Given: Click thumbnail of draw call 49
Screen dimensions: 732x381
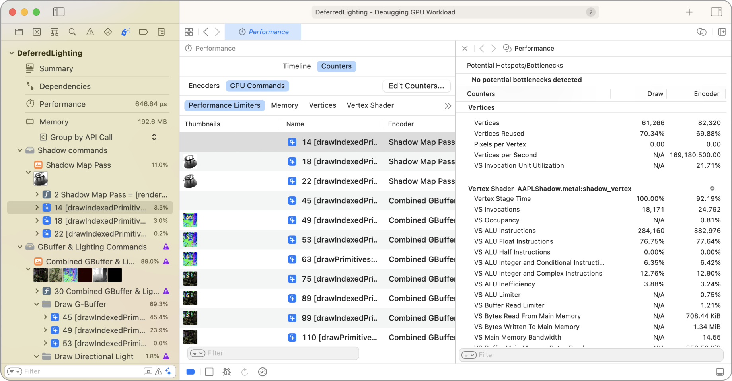Looking at the screenshot, I should [x=190, y=220].
